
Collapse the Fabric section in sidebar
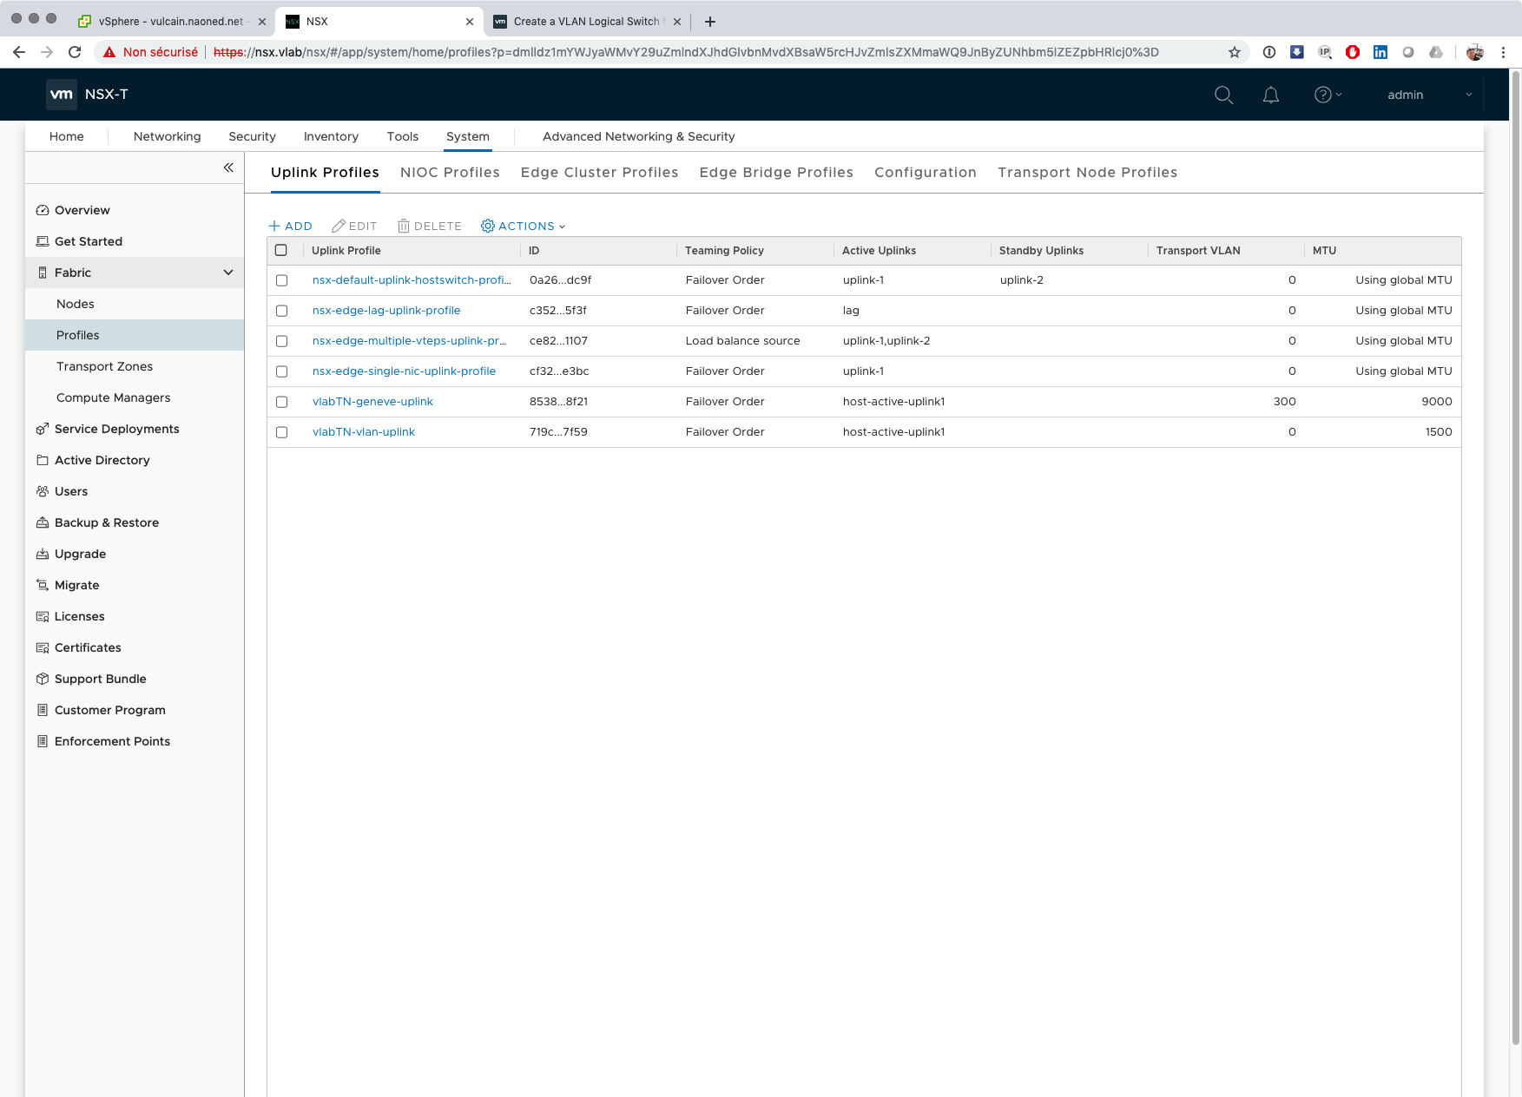click(x=228, y=273)
